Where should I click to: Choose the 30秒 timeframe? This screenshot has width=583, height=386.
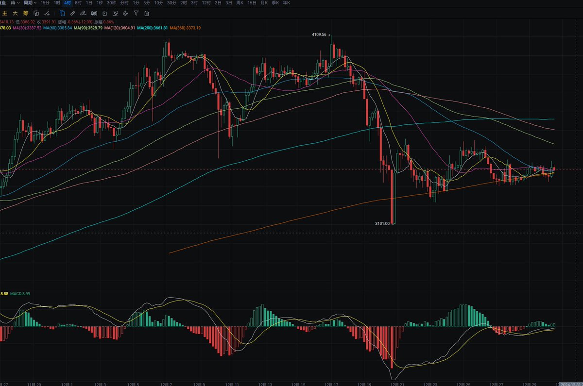coord(112,3)
